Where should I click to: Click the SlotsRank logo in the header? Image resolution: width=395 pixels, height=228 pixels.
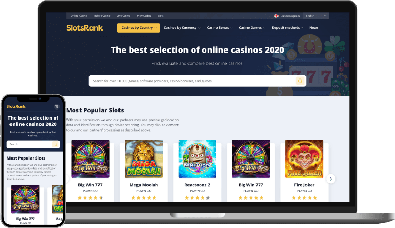tap(85, 28)
